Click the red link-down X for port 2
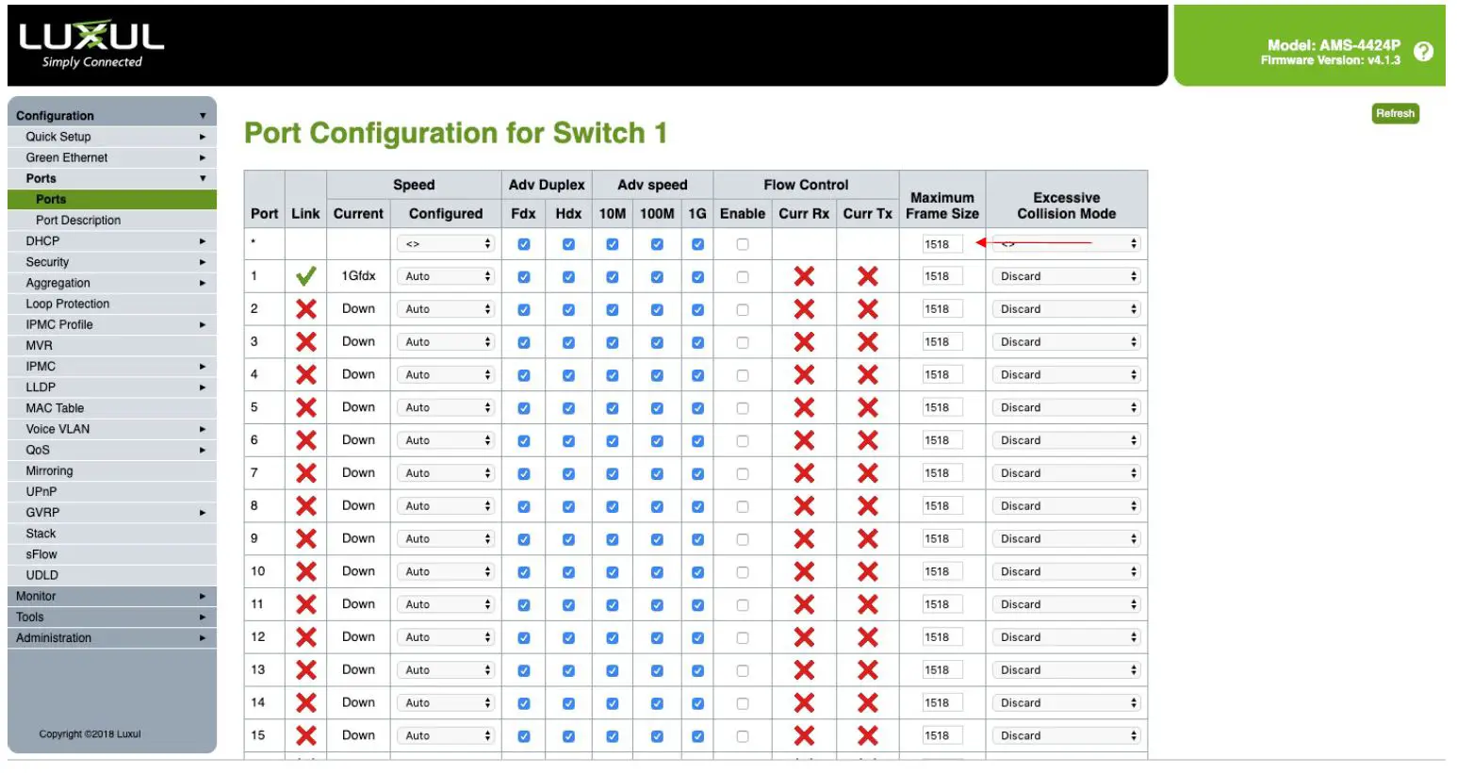Screen dimensions: 1457x774 click(305, 309)
